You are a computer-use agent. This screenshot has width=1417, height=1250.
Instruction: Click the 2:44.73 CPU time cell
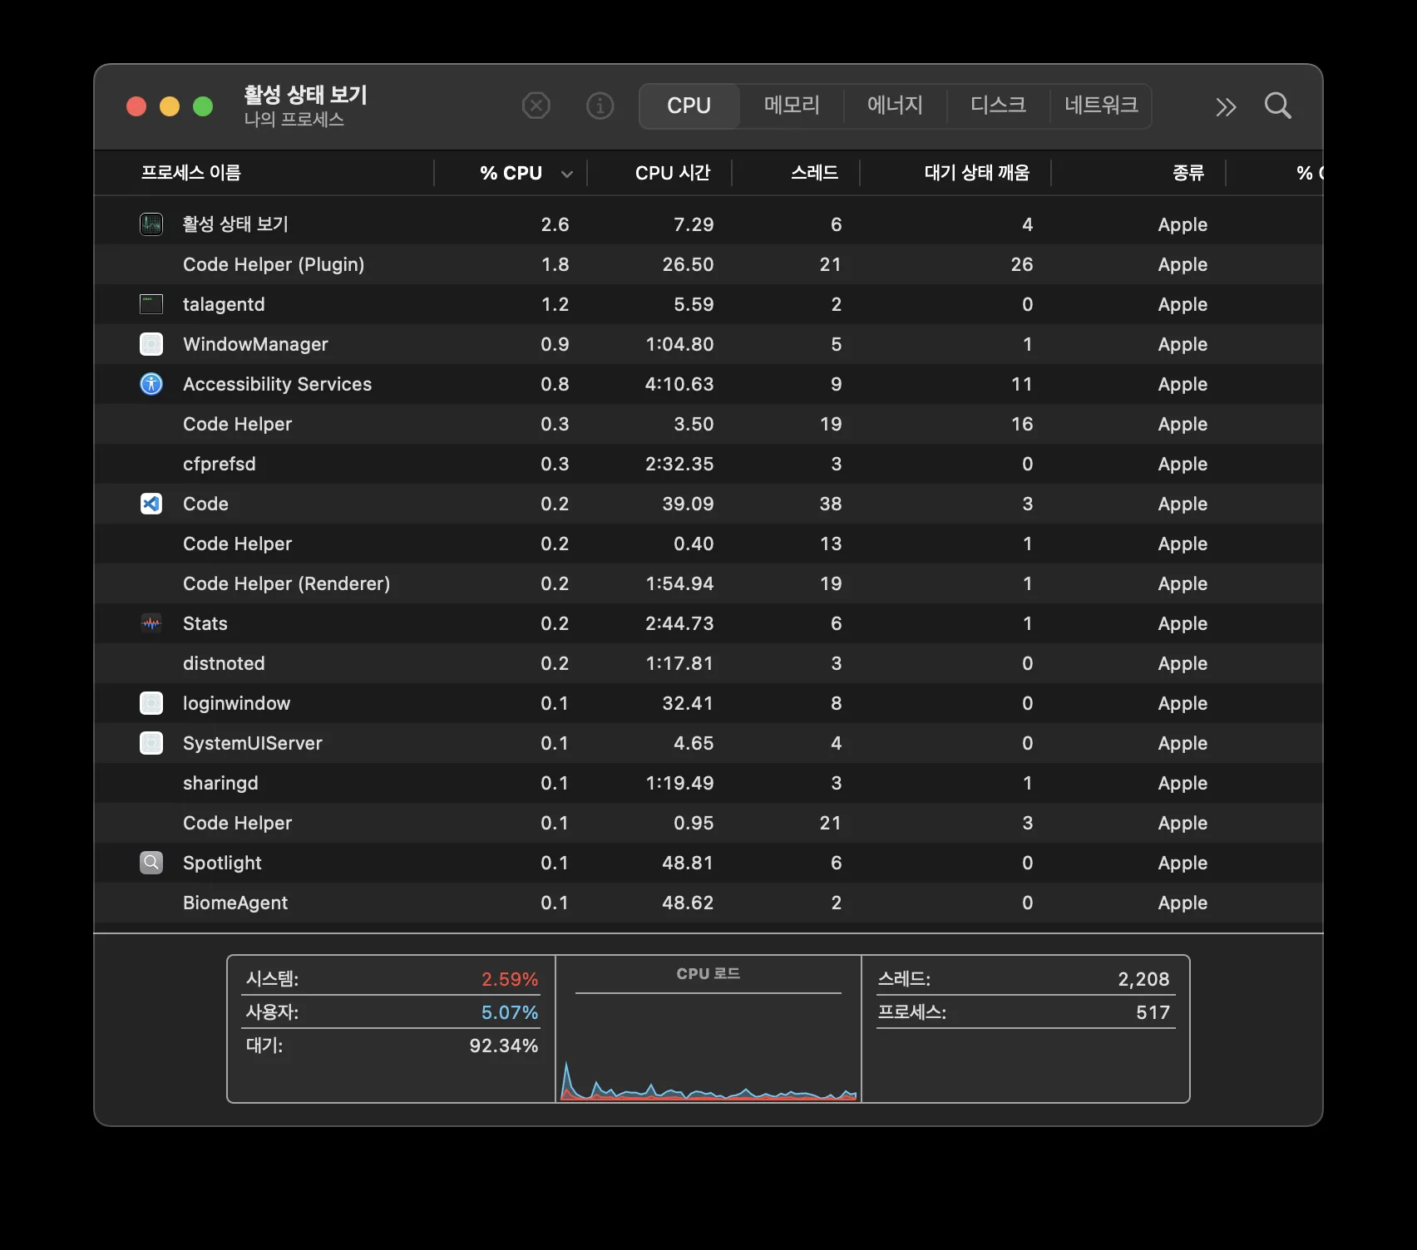click(x=679, y=623)
